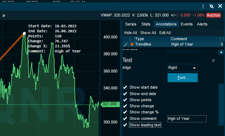Screen dimensions: 225x136
Task: Toggle the Show points checkbox
Action: (125, 100)
